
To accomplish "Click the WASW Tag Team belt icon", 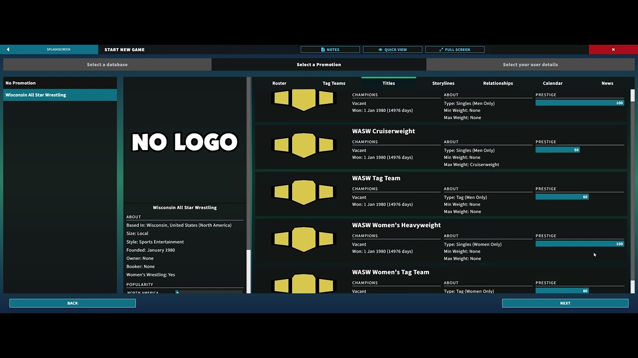I will tap(304, 192).
